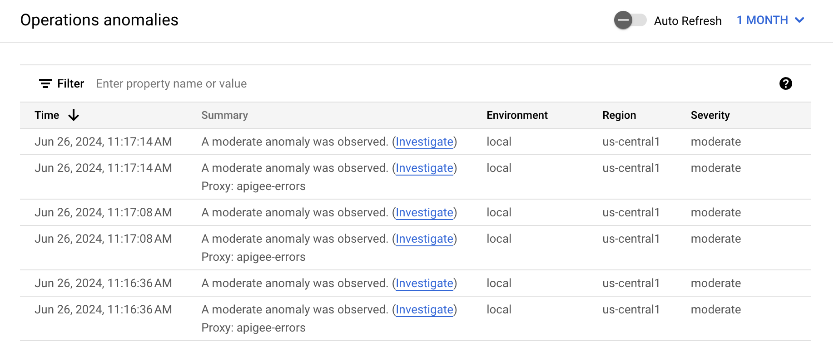Click the Auto Refresh label text

[x=687, y=21]
